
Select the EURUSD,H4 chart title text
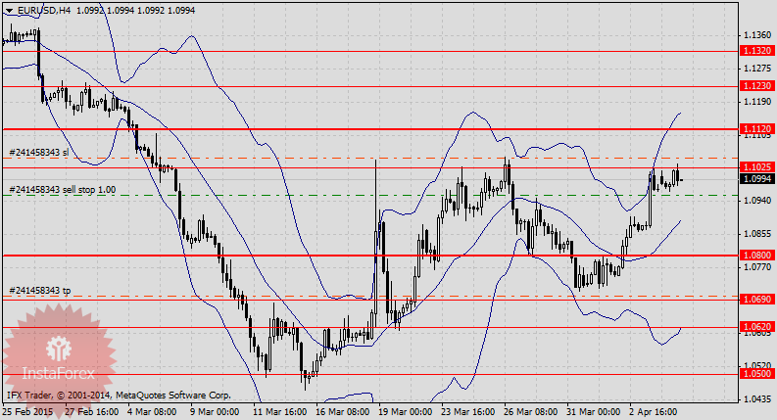(x=43, y=10)
